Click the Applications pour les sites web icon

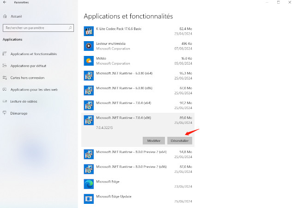pos(5,90)
